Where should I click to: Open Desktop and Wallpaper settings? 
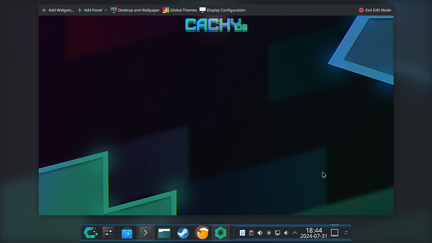pyautogui.click(x=135, y=10)
